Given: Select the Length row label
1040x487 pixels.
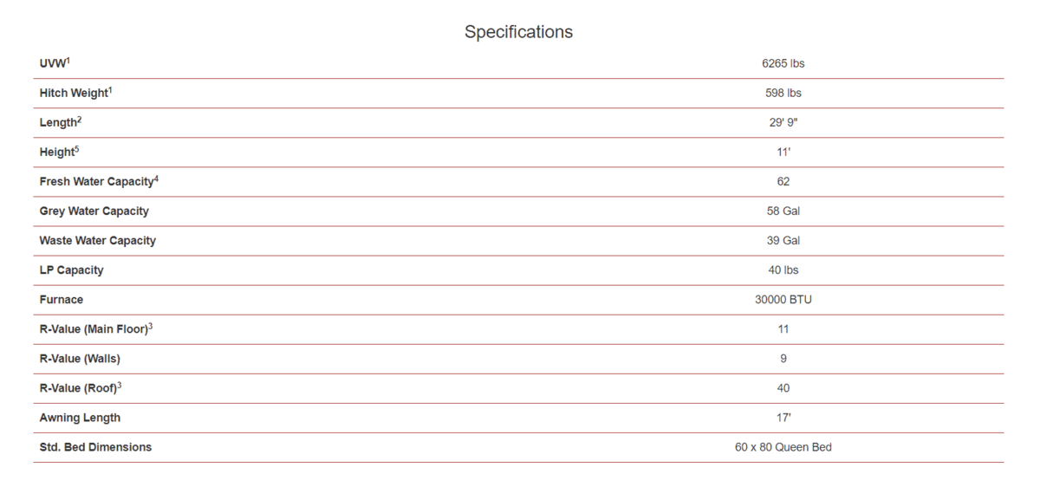Looking at the screenshot, I should point(59,123).
